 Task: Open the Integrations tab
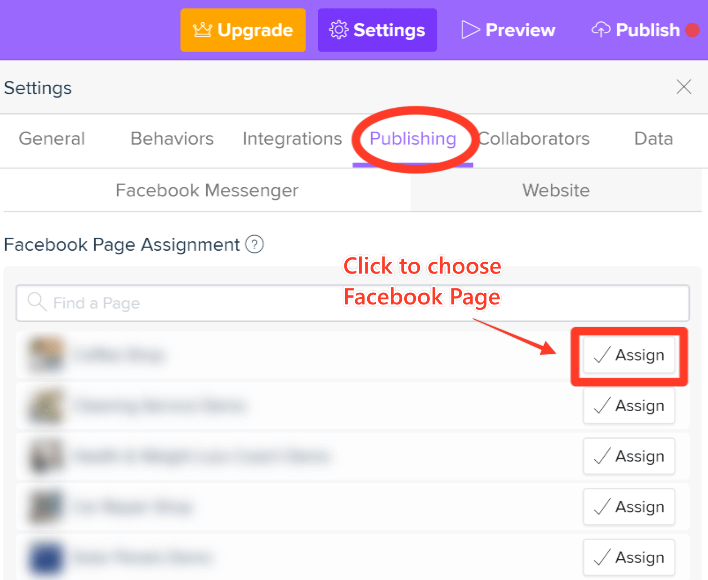pyautogui.click(x=292, y=139)
